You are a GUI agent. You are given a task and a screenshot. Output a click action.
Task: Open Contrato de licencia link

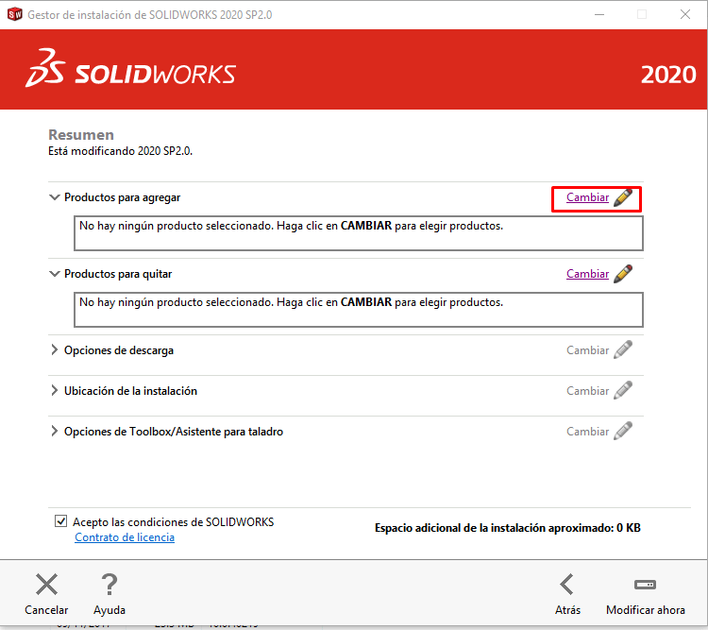[x=125, y=537]
